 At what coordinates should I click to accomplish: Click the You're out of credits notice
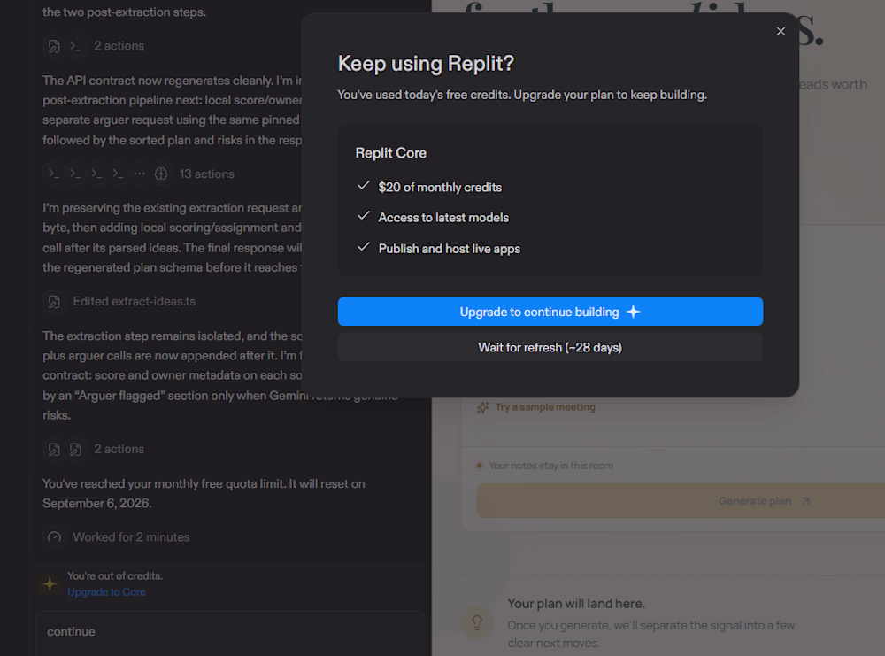(x=115, y=575)
